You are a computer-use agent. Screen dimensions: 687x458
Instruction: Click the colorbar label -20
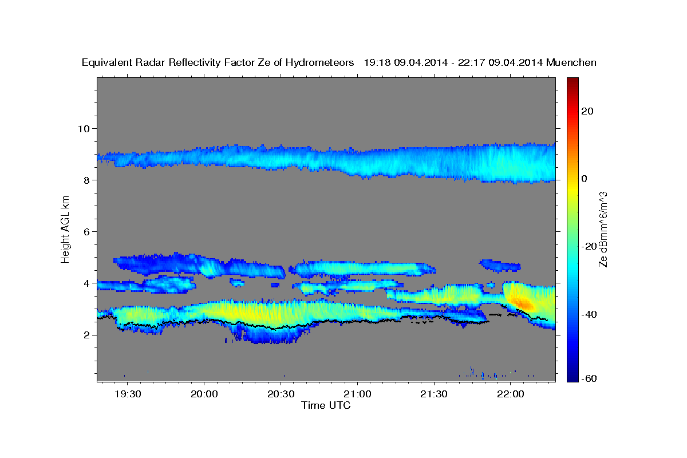(x=589, y=246)
